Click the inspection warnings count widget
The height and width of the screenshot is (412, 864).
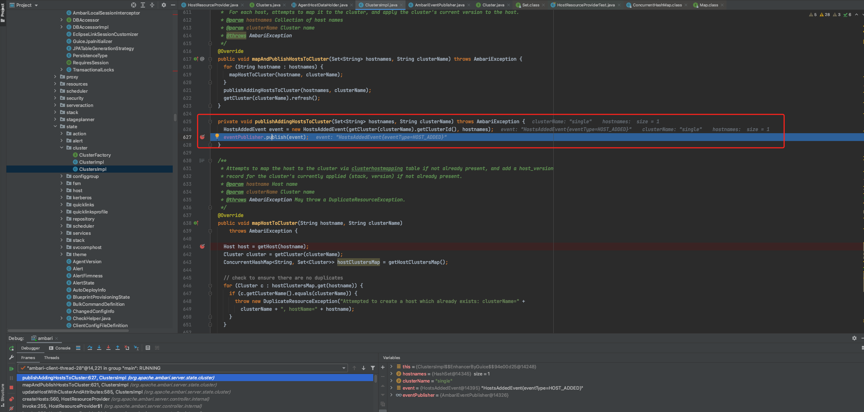[830, 15]
